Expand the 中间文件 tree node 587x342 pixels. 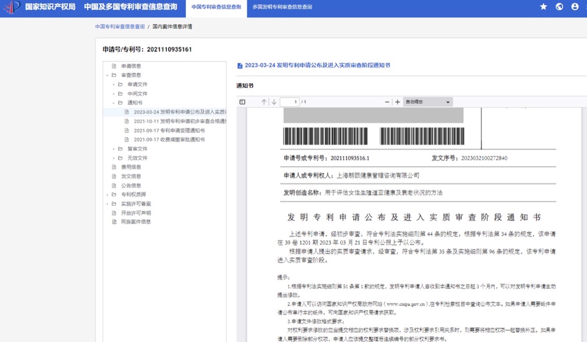(114, 94)
